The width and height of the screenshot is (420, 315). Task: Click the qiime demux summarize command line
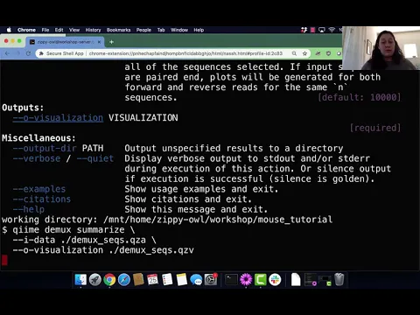coord(68,229)
